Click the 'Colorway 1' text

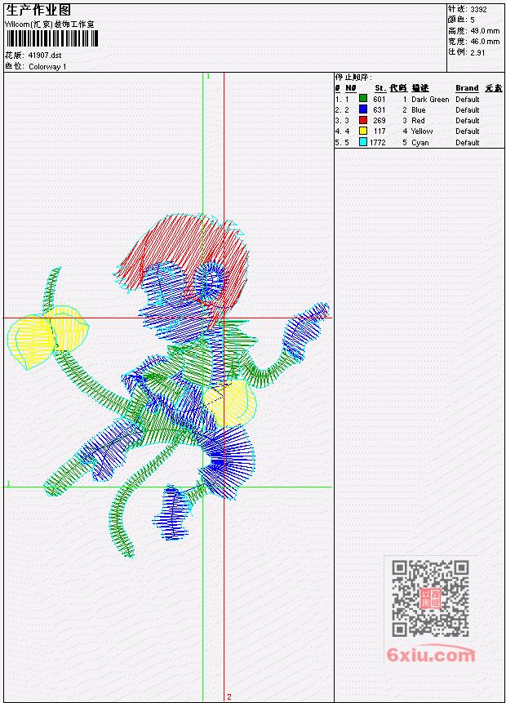click(x=47, y=67)
